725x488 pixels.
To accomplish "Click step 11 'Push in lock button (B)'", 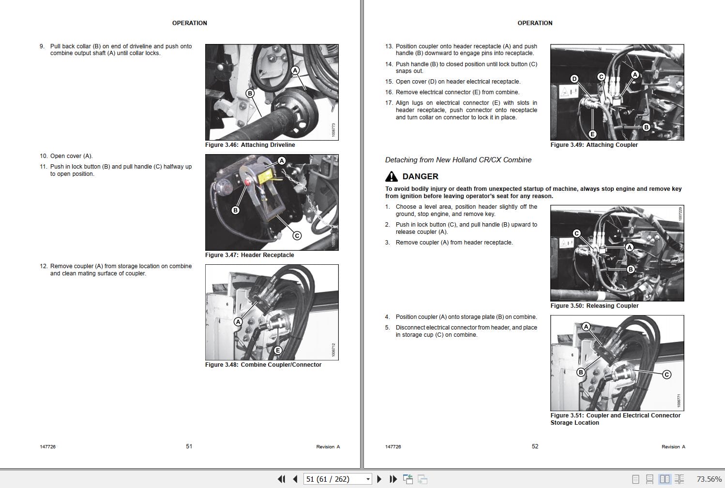I will pyautogui.click(x=121, y=170).
